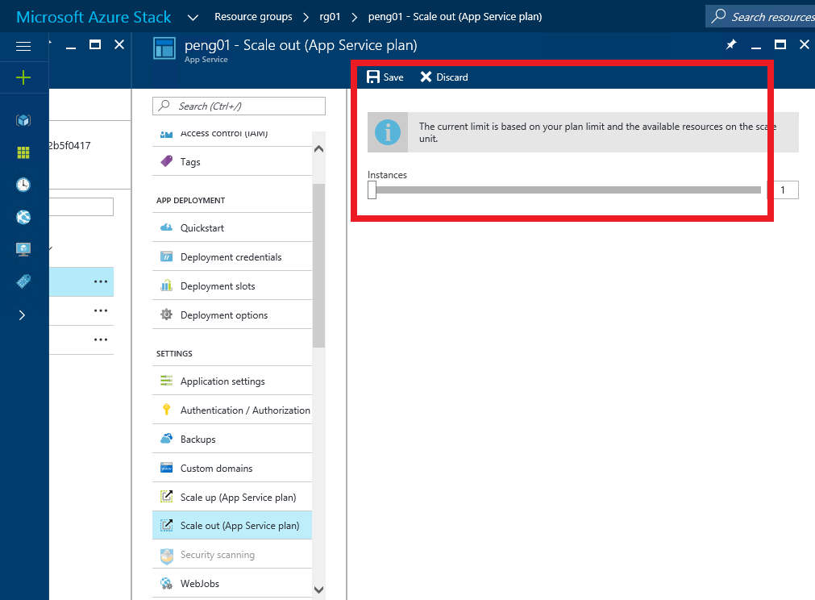Click the Authentication key icon
Image resolution: width=815 pixels, height=600 pixels.
[x=166, y=409]
